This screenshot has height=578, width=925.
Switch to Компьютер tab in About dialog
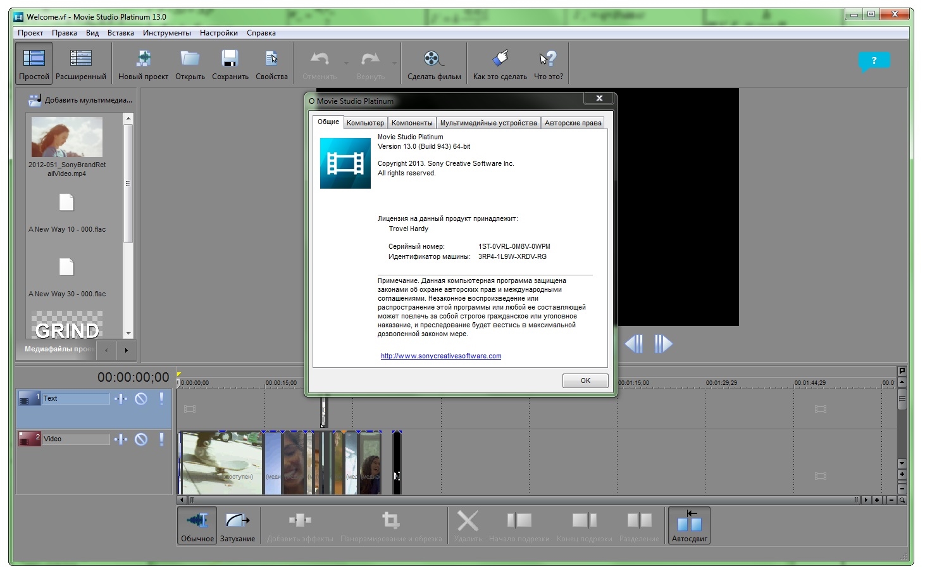pyautogui.click(x=365, y=123)
